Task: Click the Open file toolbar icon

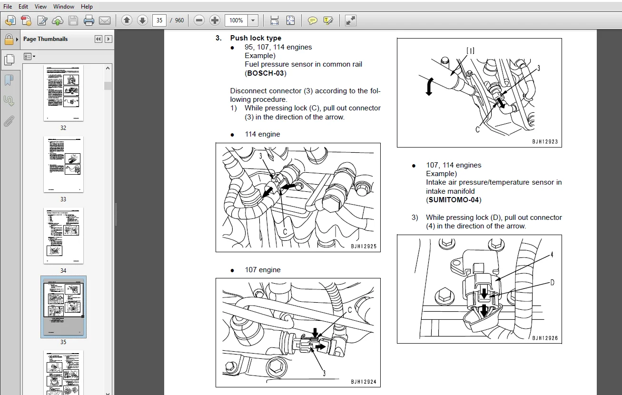Action: tap(10, 20)
